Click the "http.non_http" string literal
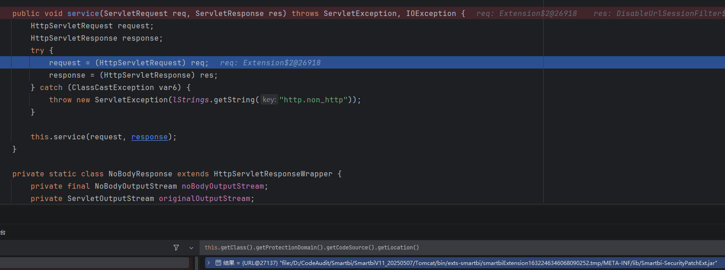This screenshot has height=270, width=725. [x=313, y=100]
